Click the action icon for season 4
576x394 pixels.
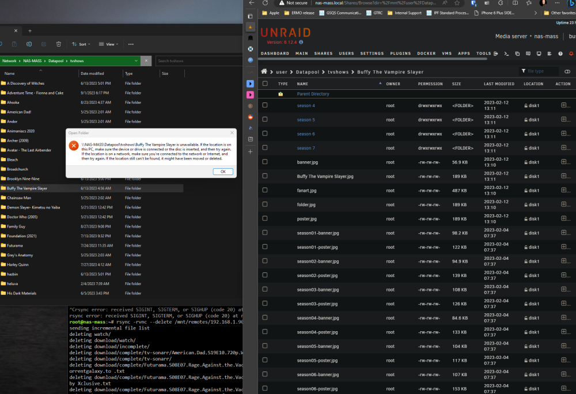[x=564, y=105]
